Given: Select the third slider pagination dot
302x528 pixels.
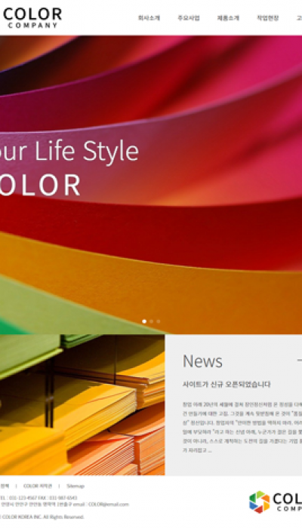Looking at the screenshot, I should (x=159, y=321).
